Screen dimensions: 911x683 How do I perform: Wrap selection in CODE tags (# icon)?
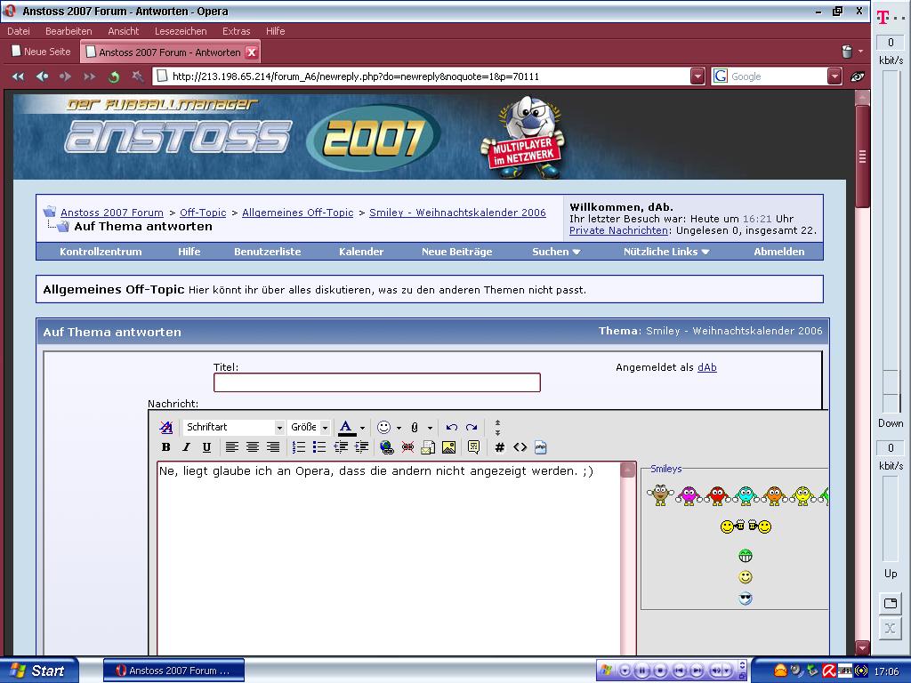click(x=499, y=447)
